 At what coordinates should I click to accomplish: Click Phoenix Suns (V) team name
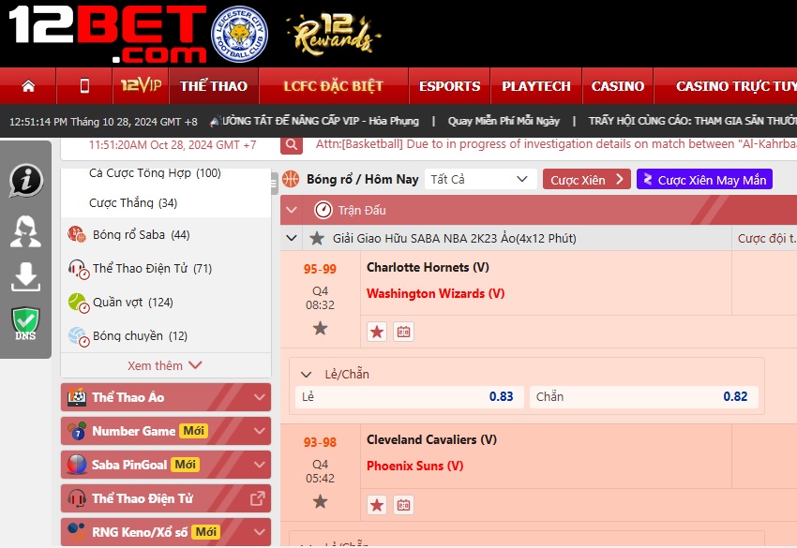(414, 466)
